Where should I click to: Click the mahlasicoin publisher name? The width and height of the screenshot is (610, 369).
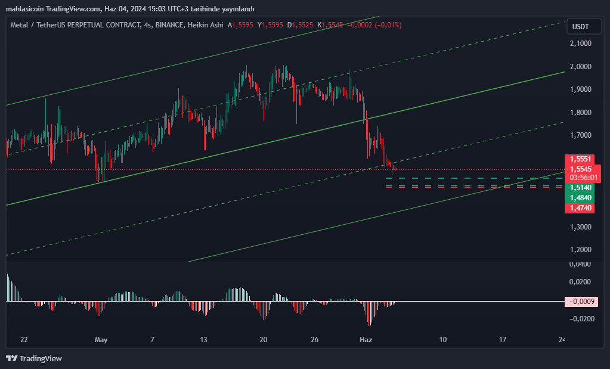point(25,9)
